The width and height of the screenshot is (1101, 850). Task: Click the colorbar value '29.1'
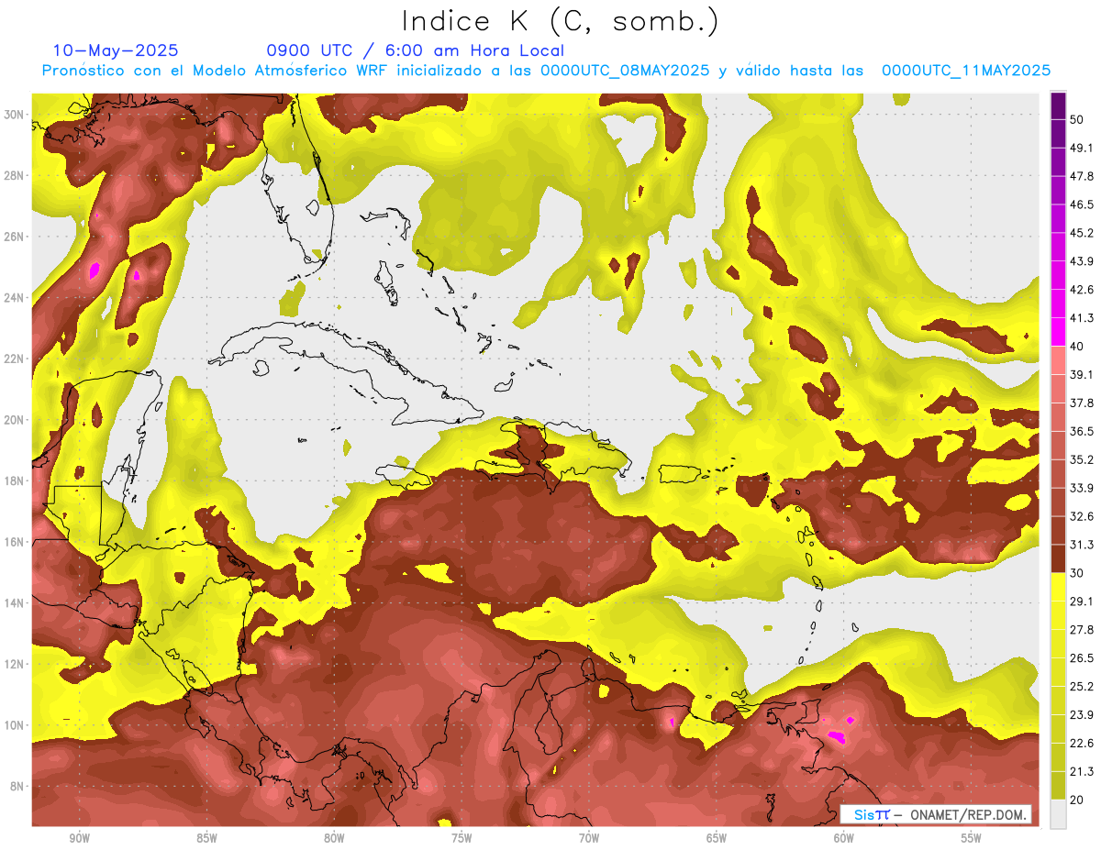pyautogui.click(x=1081, y=602)
